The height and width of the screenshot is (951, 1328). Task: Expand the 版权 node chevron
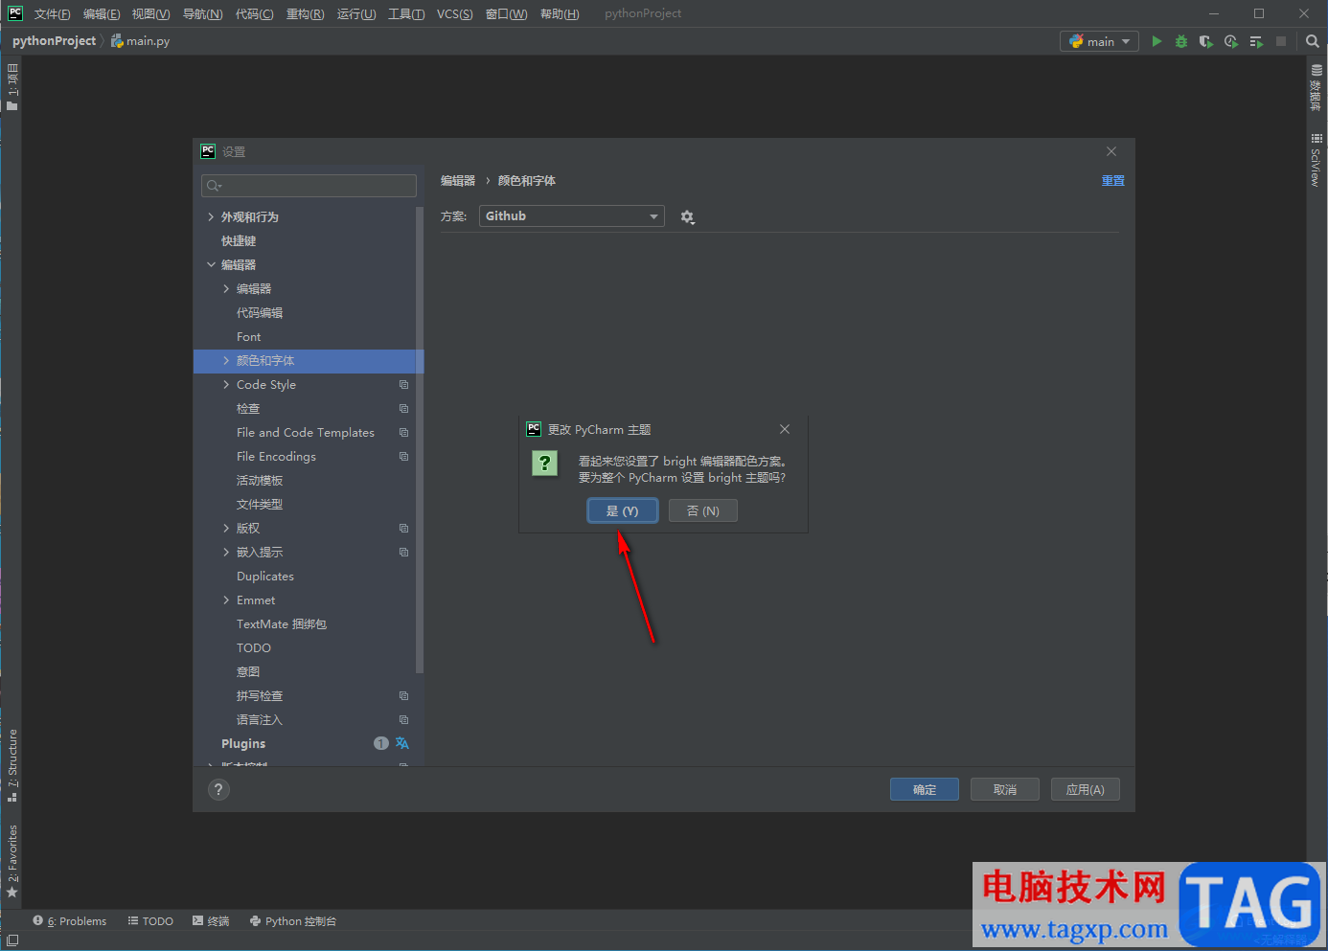226,529
